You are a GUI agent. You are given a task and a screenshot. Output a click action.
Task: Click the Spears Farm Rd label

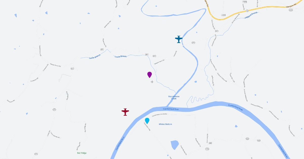tap(159, 62)
